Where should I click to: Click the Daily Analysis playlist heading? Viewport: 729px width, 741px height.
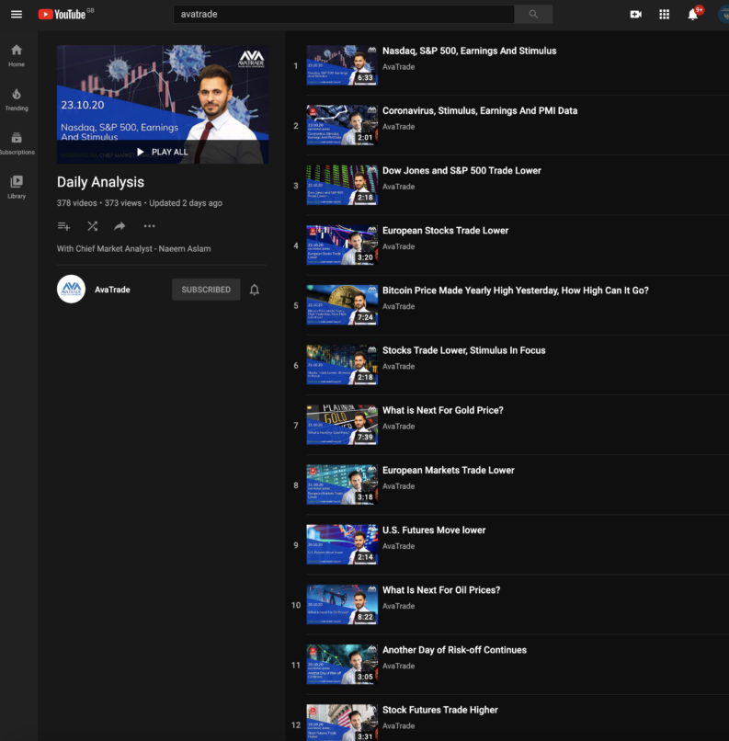(x=100, y=182)
